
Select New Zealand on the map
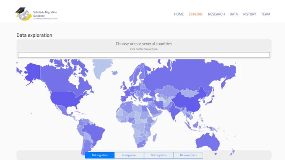(232, 152)
